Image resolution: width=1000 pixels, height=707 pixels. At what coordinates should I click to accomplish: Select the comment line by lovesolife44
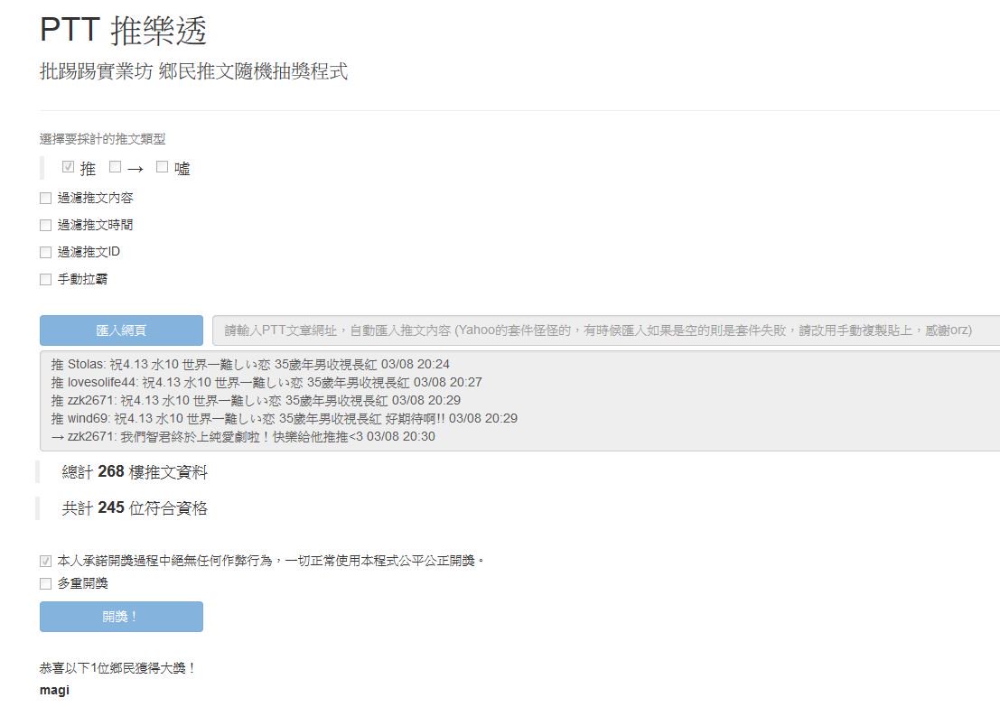coord(266,382)
